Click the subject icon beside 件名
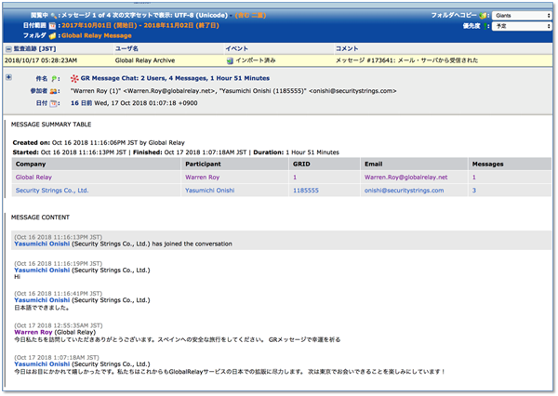This screenshot has height=396, width=558. (x=54, y=79)
